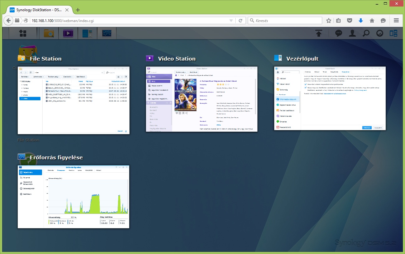Bookmark this page with star icon

(329, 20)
